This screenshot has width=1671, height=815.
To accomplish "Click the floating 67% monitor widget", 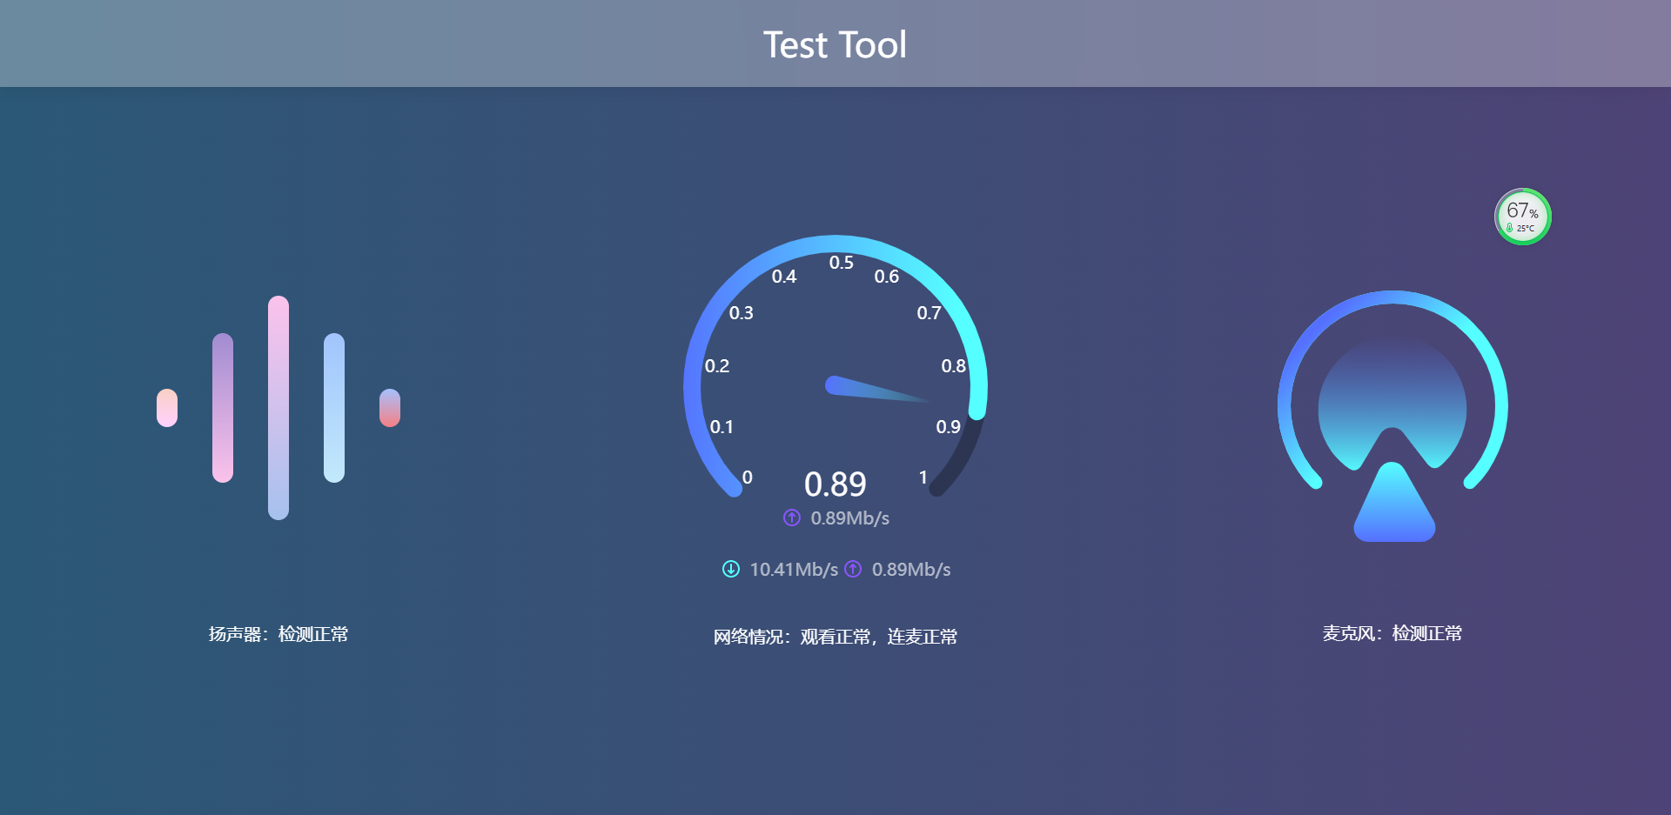I will pos(1522,217).
